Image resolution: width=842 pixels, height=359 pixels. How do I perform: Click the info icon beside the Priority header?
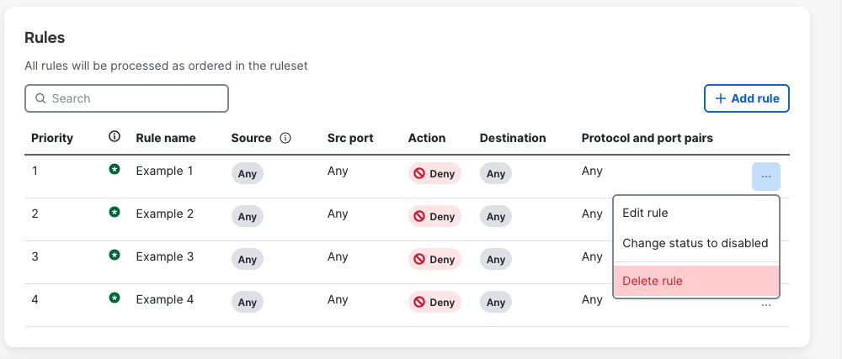click(115, 137)
